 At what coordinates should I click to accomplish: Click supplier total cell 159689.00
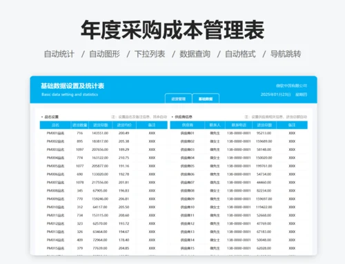264,141
